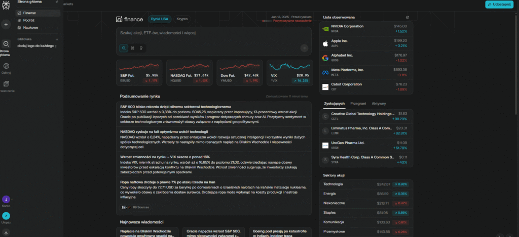The height and width of the screenshot is (237, 519).
Task: Select the Zyskujących tab
Action: [335, 103]
